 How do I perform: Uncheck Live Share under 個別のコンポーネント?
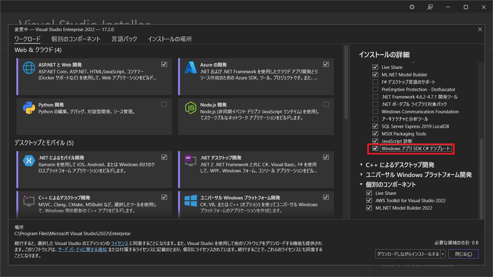(369, 193)
